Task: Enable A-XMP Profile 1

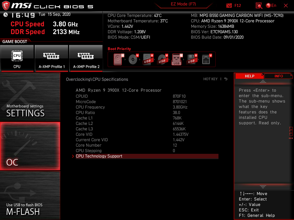Action: (x=52, y=58)
